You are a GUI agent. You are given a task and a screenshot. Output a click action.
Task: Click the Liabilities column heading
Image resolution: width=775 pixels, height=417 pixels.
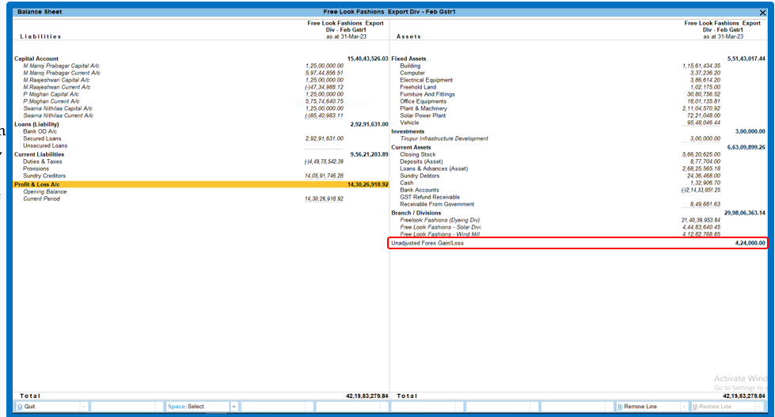pos(40,36)
